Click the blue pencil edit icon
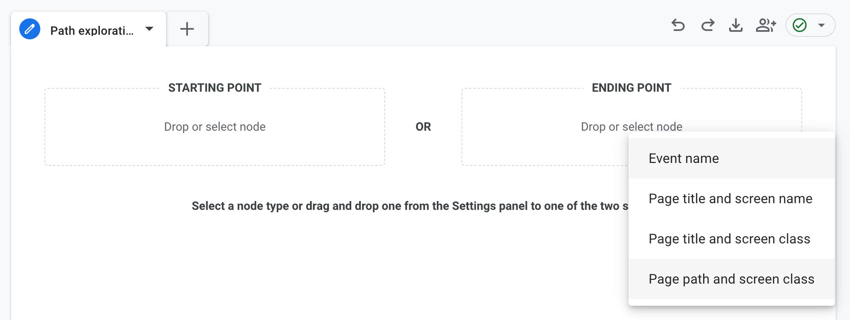 (x=29, y=29)
